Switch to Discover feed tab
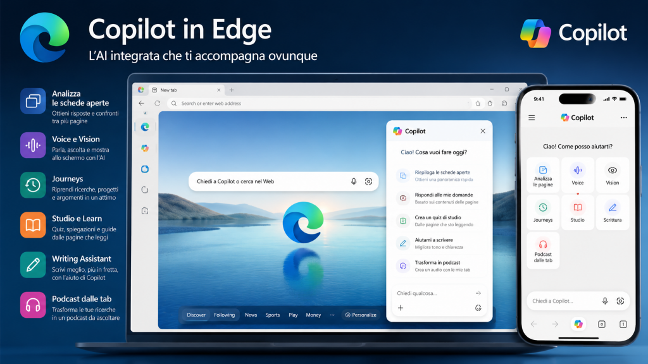Screen dimensions: 648x364 196,315
